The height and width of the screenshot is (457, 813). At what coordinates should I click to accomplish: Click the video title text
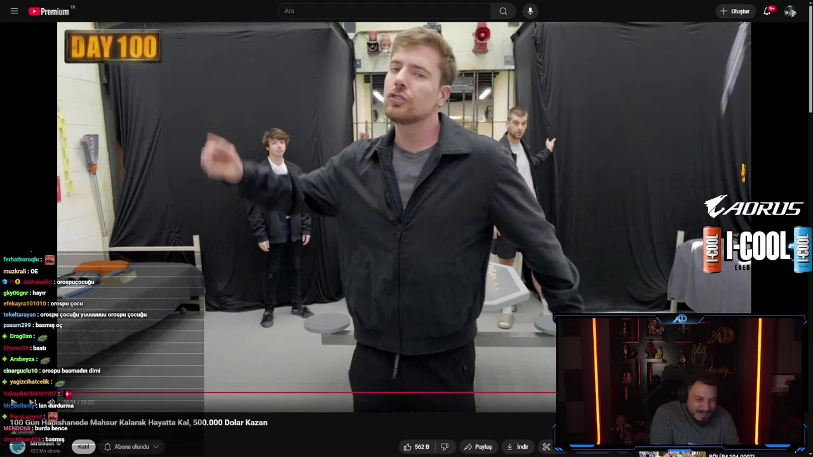[138, 423]
